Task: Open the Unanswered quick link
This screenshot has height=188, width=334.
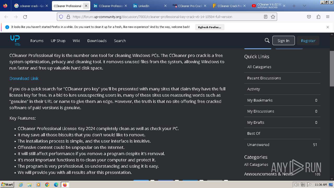Action: click(x=282, y=145)
